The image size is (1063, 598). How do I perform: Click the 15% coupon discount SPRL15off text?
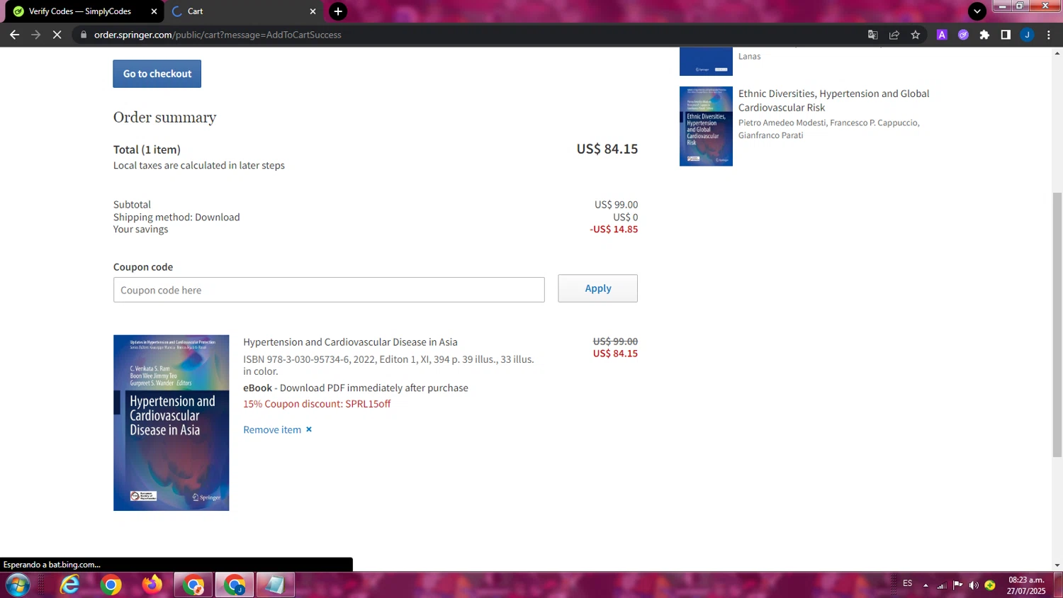(x=317, y=404)
